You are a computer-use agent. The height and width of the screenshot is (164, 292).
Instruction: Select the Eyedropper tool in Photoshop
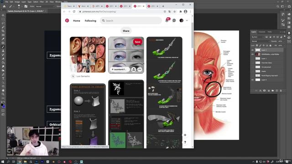coord(3,39)
